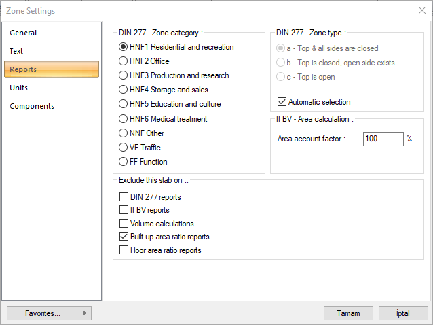
Task: Select the FF Function category
Action: (x=124, y=162)
